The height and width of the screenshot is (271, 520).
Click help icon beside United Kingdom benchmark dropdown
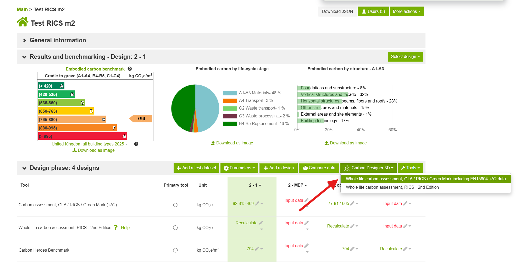[136, 144]
